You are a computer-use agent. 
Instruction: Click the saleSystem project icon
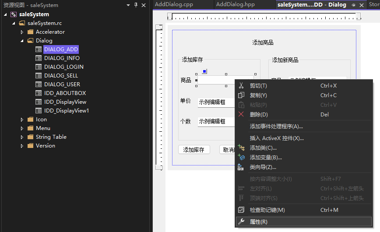[x=14, y=14]
